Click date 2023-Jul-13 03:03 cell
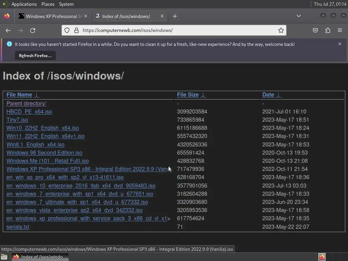348x261 pixels. [x=284, y=186]
